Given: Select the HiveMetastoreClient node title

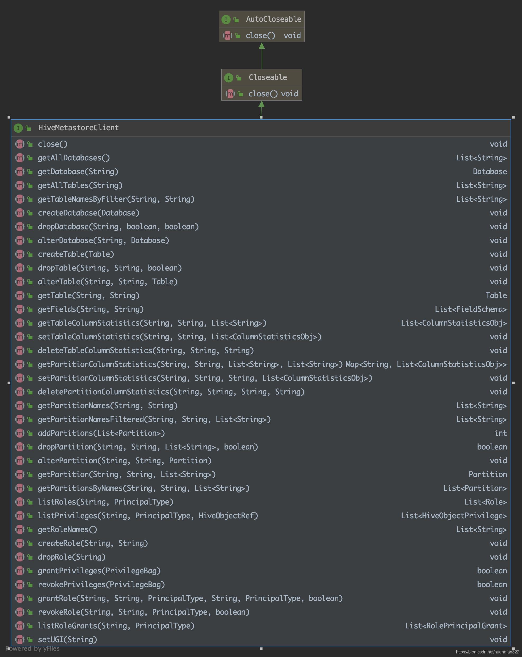Looking at the screenshot, I should click(78, 128).
